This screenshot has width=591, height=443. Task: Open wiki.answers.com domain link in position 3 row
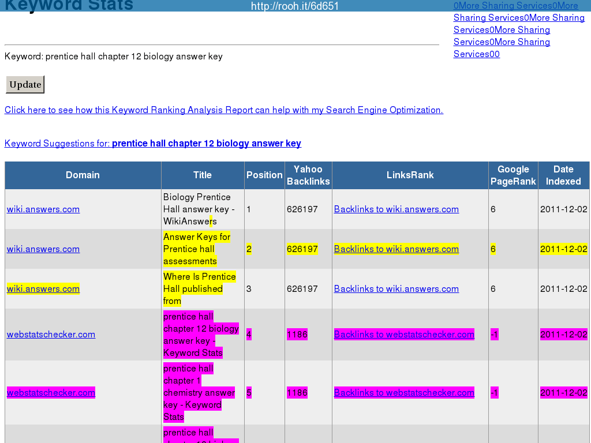tap(43, 289)
